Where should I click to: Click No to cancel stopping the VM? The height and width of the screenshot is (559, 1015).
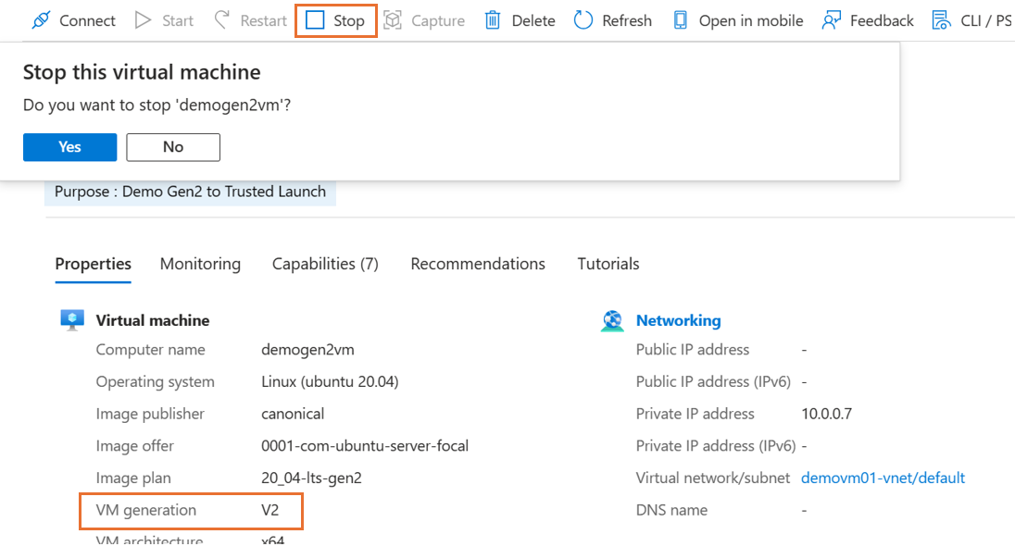(x=172, y=146)
